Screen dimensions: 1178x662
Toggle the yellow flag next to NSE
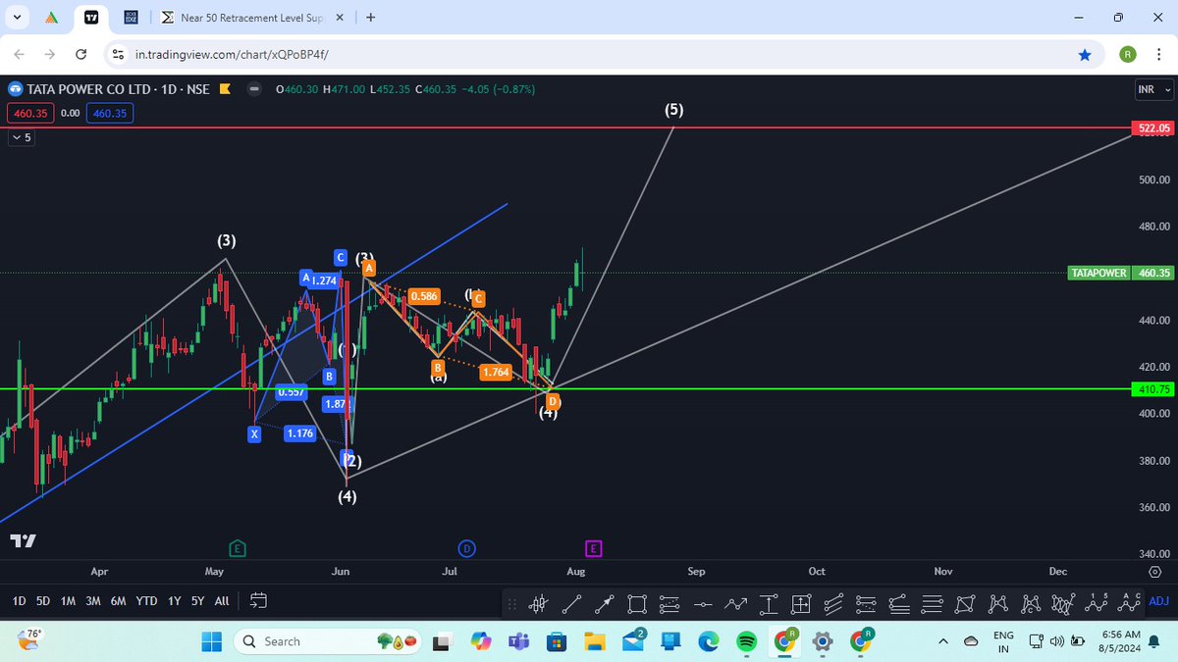coord(224,89)
